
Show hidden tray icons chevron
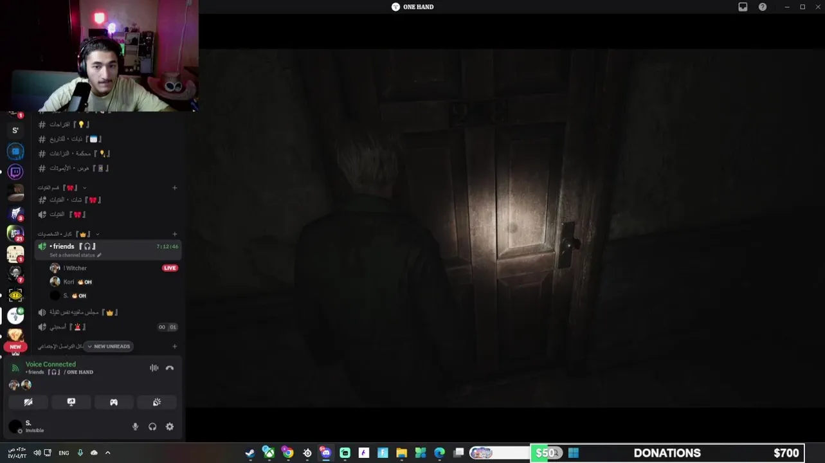click(107, 453)
